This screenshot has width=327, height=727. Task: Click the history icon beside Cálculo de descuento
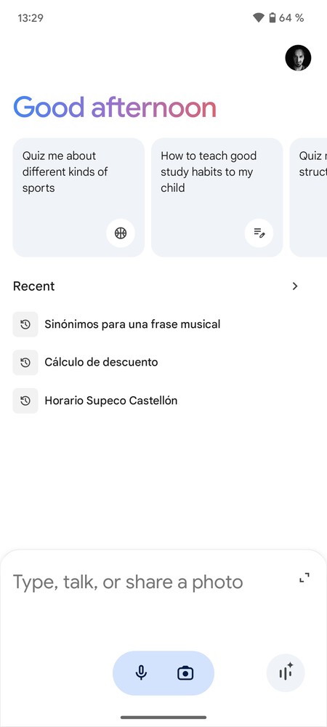pyautogui.click(x=25, y=363)
